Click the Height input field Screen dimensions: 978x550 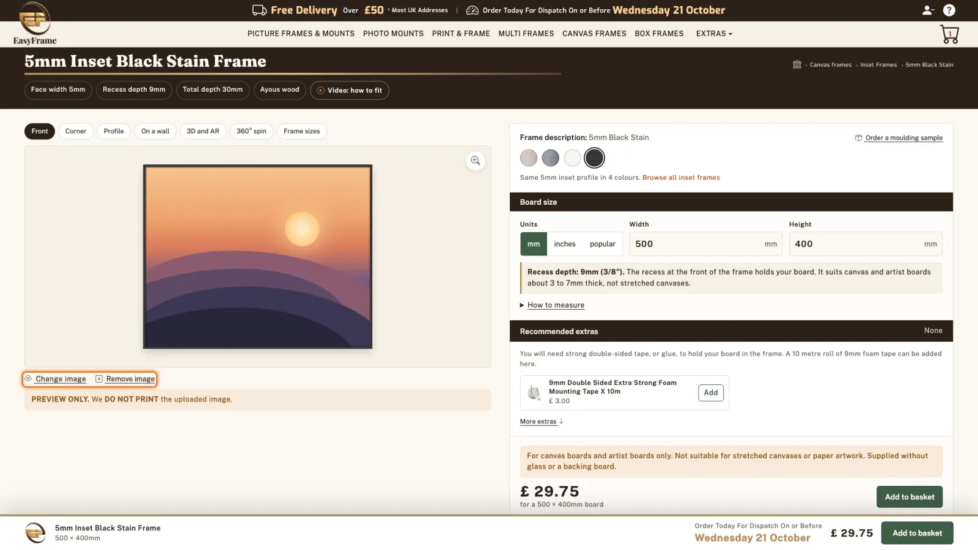point(866,244)
